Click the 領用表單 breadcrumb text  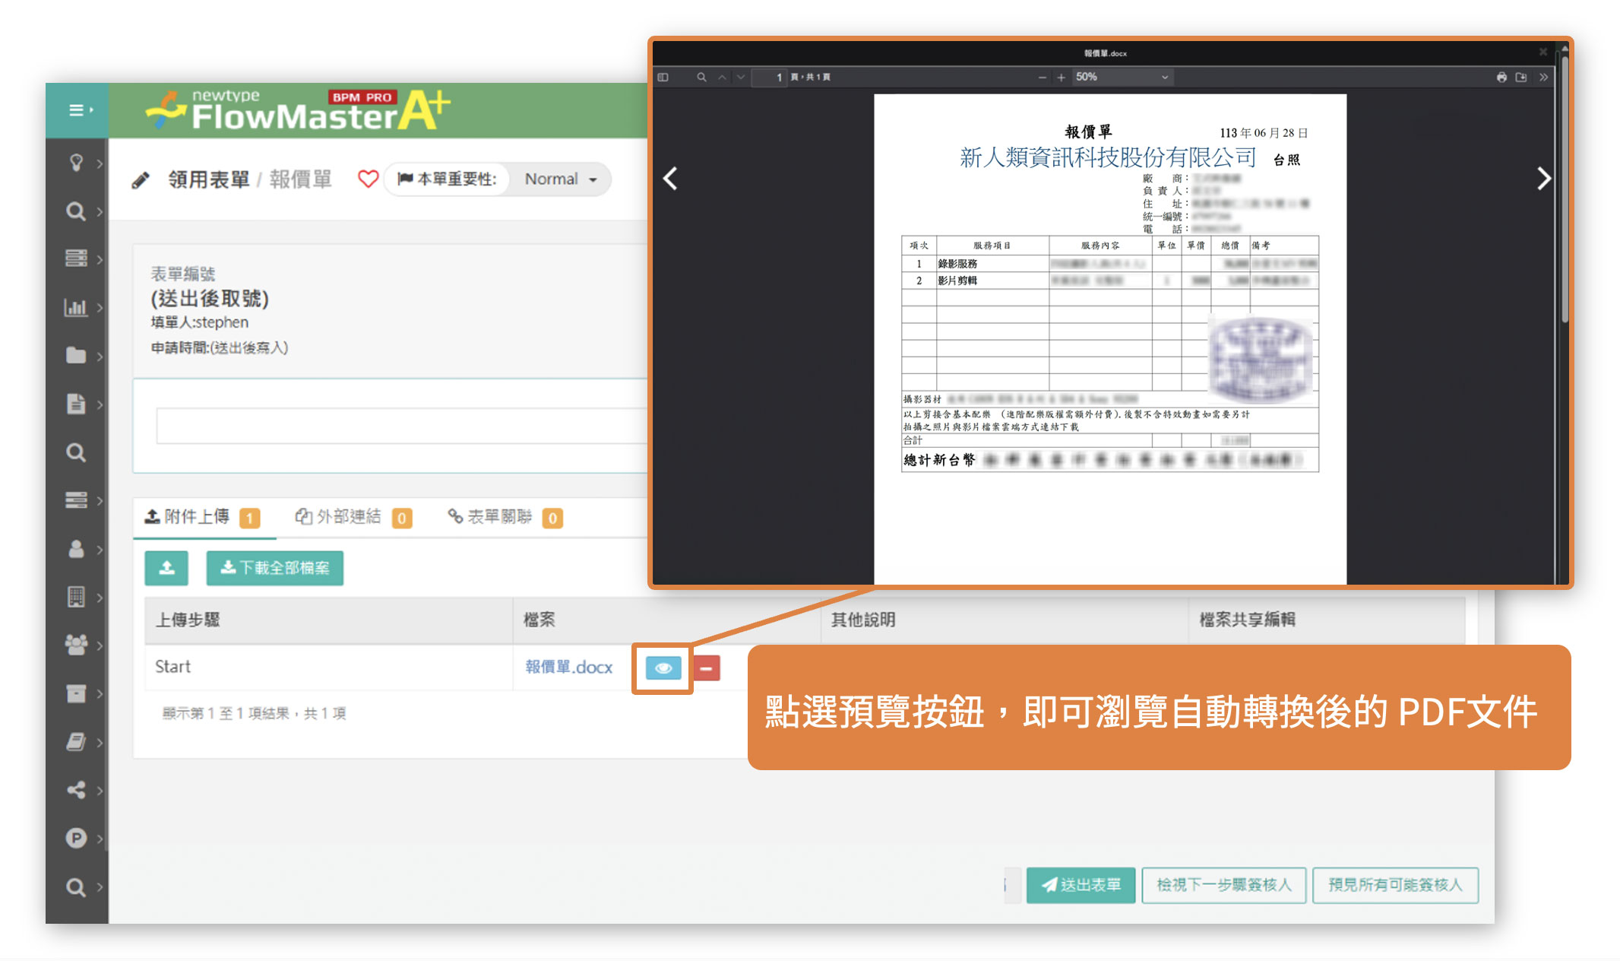click(x=209, y=179)
